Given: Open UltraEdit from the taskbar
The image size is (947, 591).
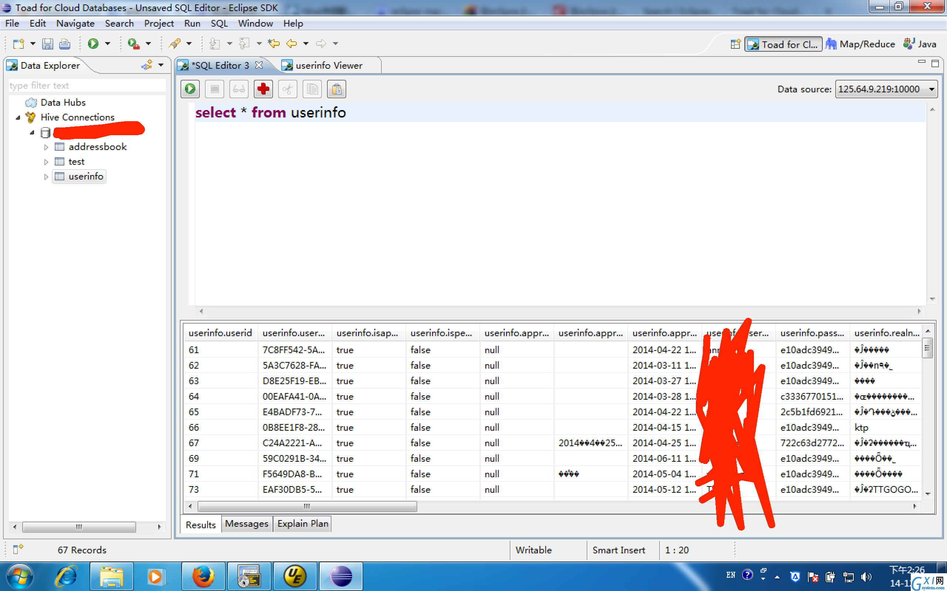Looking at the screenshot, I should click(x=295, y=576).
